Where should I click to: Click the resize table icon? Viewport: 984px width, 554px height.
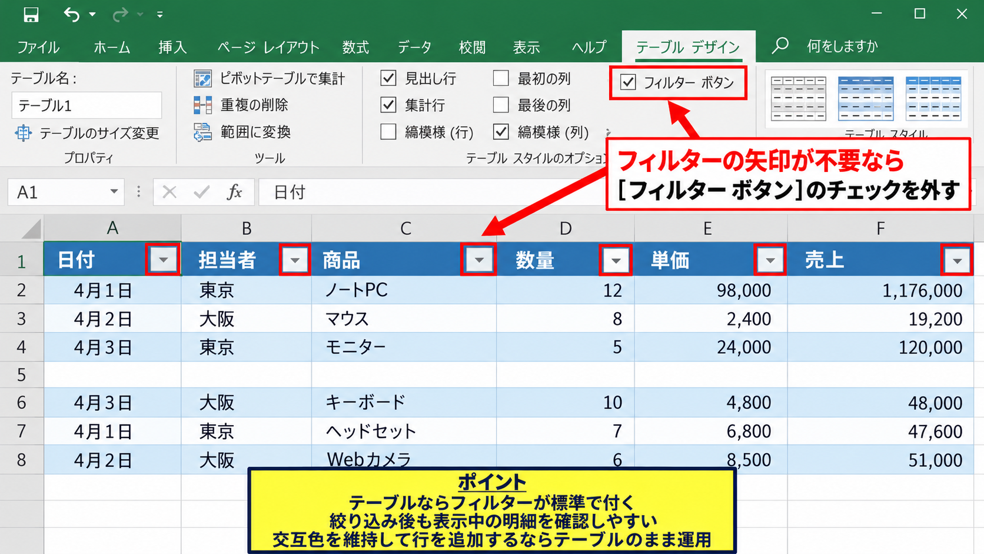coord(24,133)
